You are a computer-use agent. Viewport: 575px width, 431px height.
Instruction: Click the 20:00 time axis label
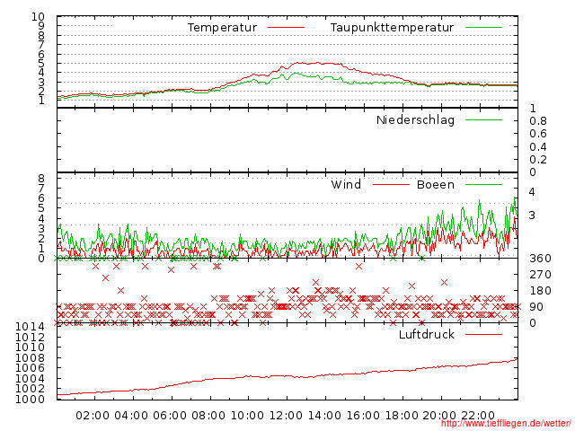point(439,416)
